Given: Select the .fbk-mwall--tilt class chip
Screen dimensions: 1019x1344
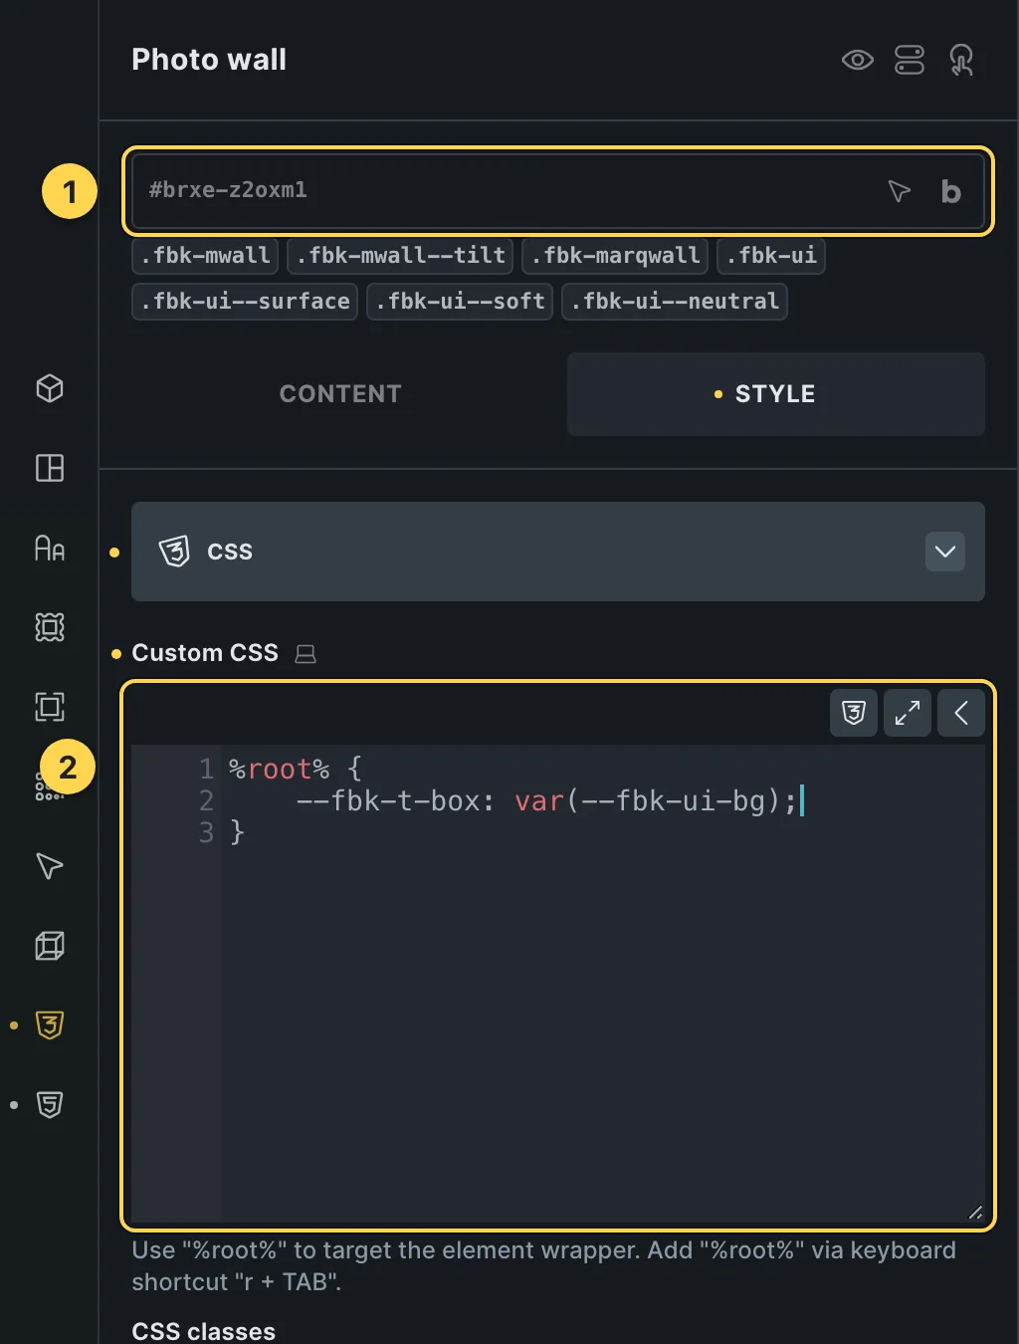Looking at the screenshot, I should [400, 256].
